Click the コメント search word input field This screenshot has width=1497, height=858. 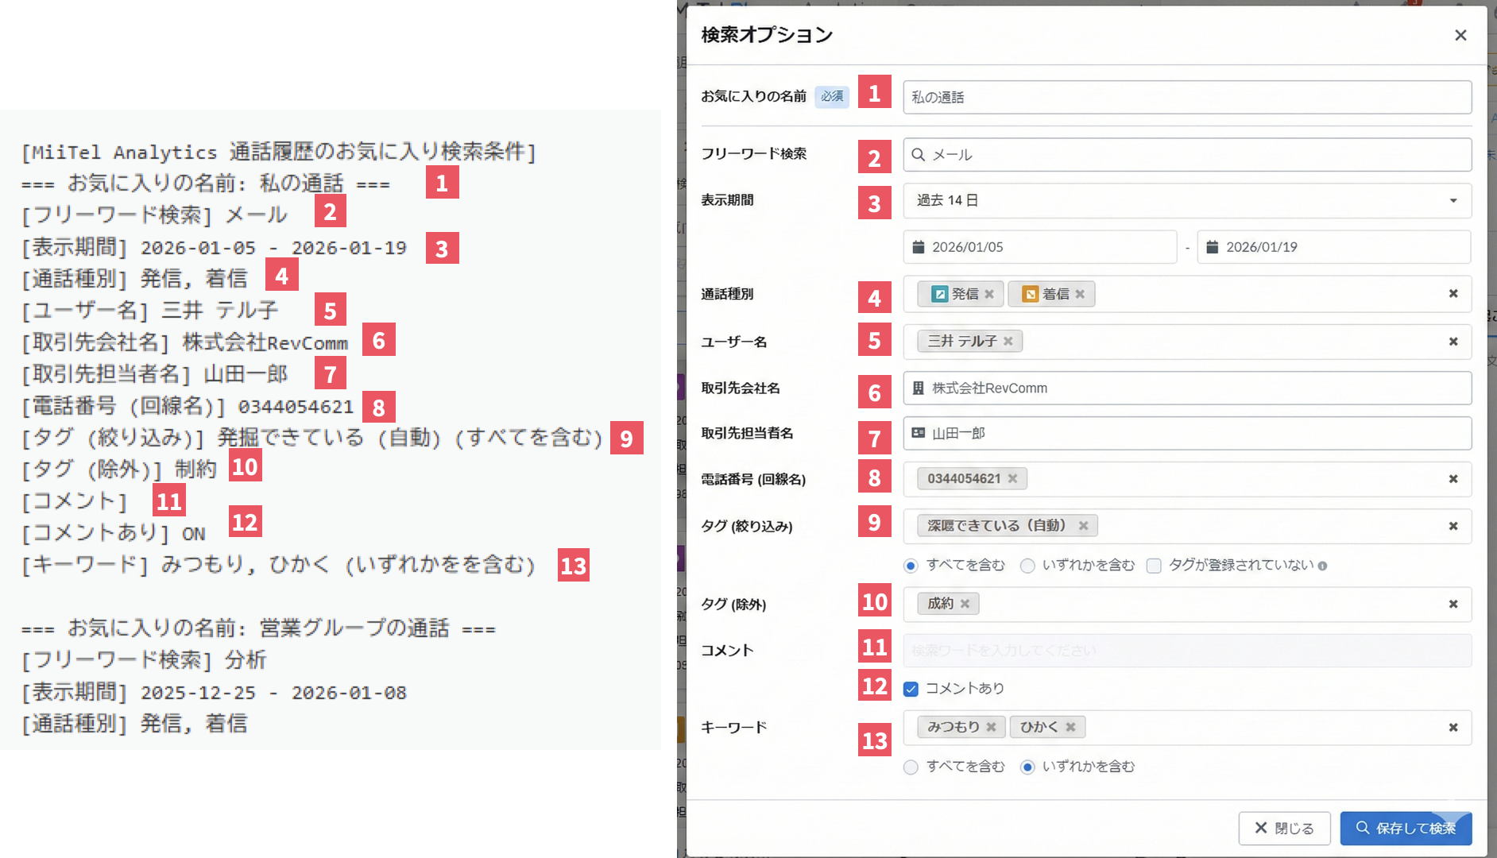tap(1187, 651)
